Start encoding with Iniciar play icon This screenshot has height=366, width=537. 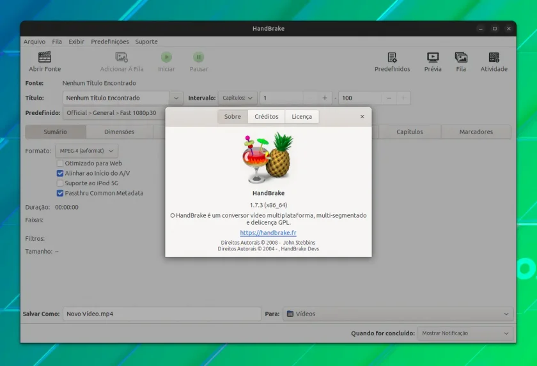[166, 57]
